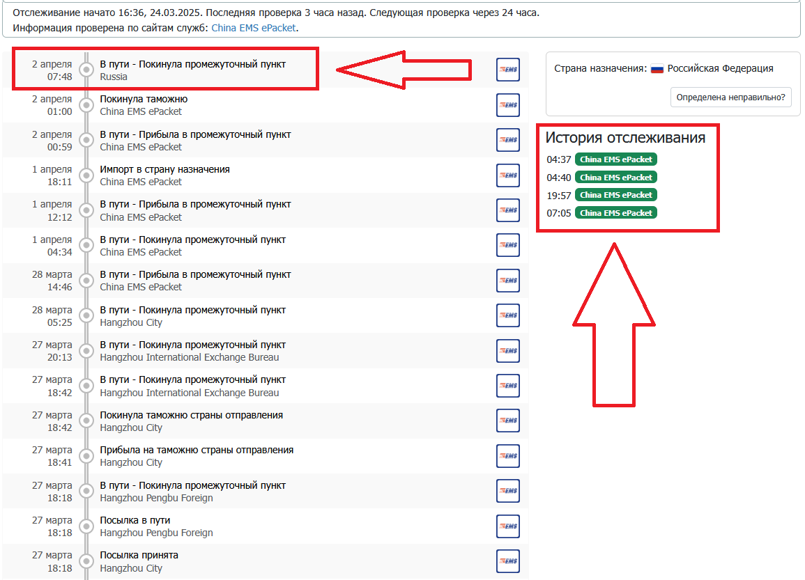Click EMS icon for Посылка принята row
The height and width of the screenshot is (580, 805).
tap(508, 561)
